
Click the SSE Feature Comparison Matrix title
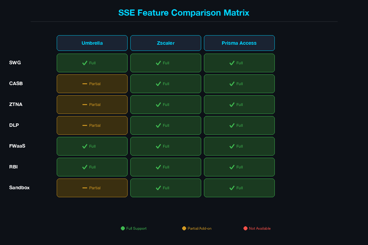(184, 13)
